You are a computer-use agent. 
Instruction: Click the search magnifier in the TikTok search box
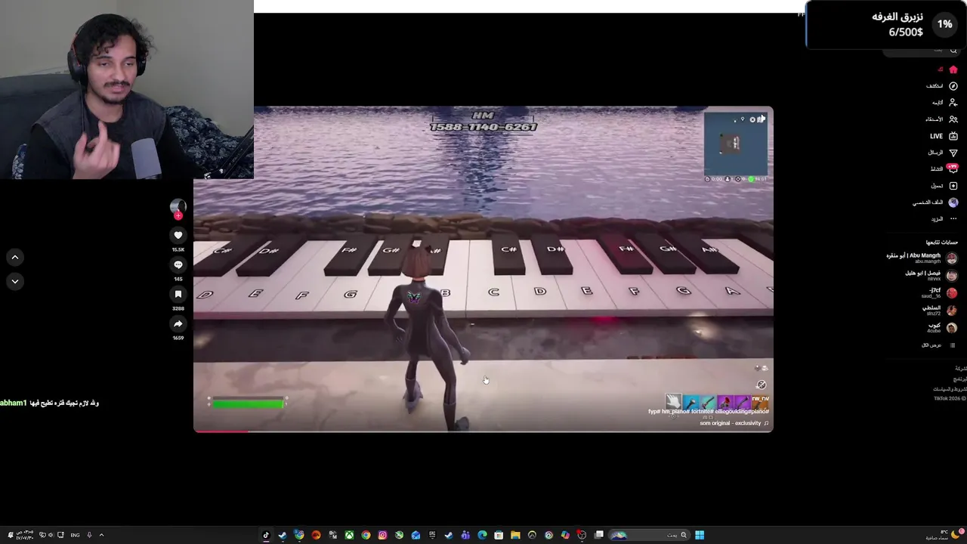953,51
